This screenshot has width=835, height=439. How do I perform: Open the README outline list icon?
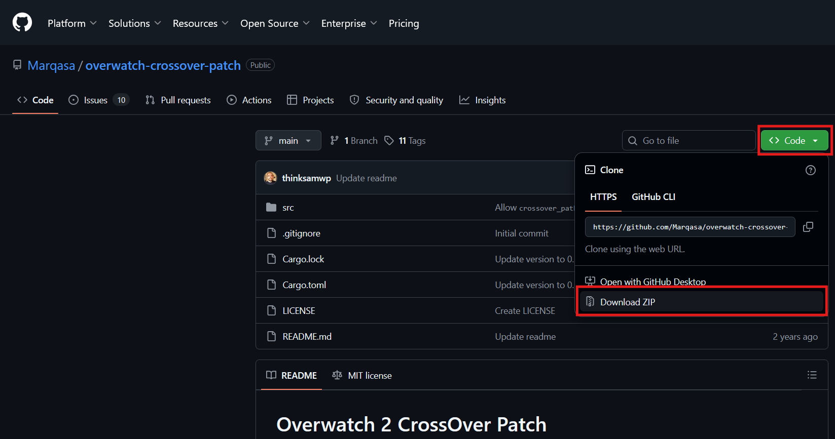point(812,375)
